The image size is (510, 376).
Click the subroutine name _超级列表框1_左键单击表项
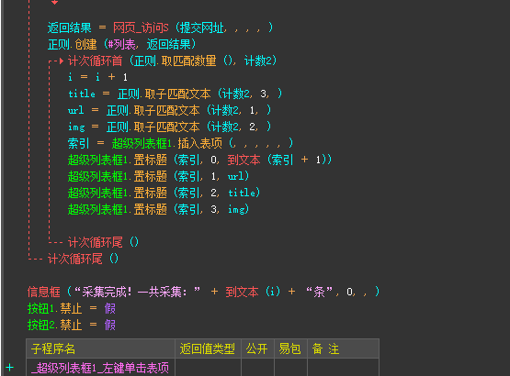click(x=100, y=368)
